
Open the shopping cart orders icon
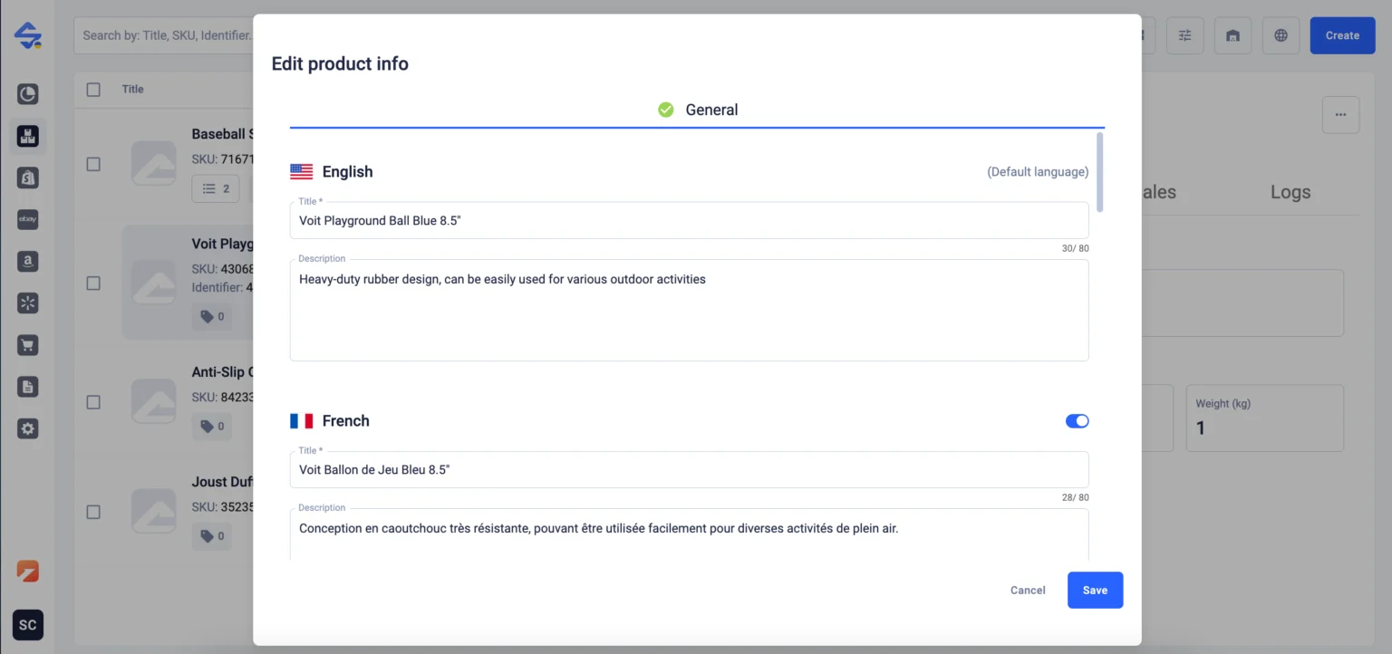tap(28, 345)
